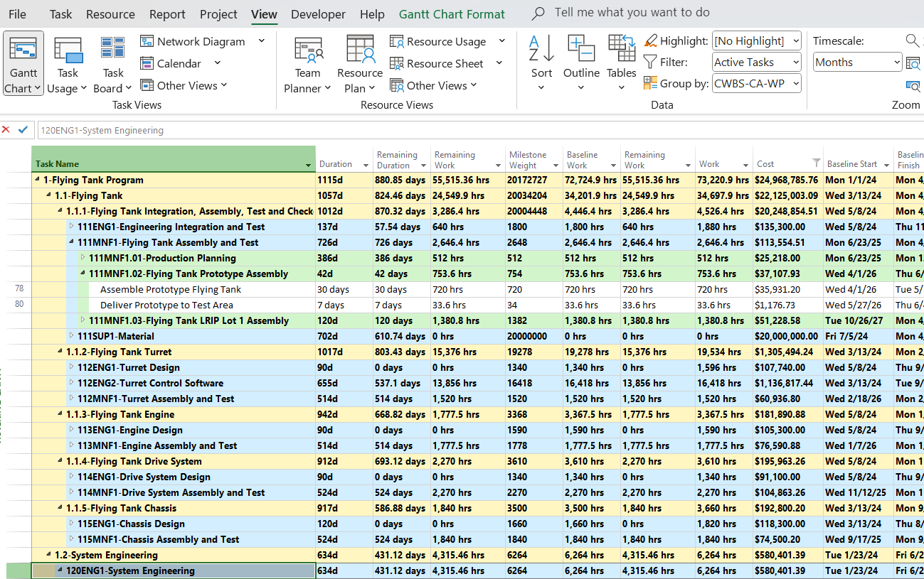Open the Network Diagram view

(x=193, y=41)
